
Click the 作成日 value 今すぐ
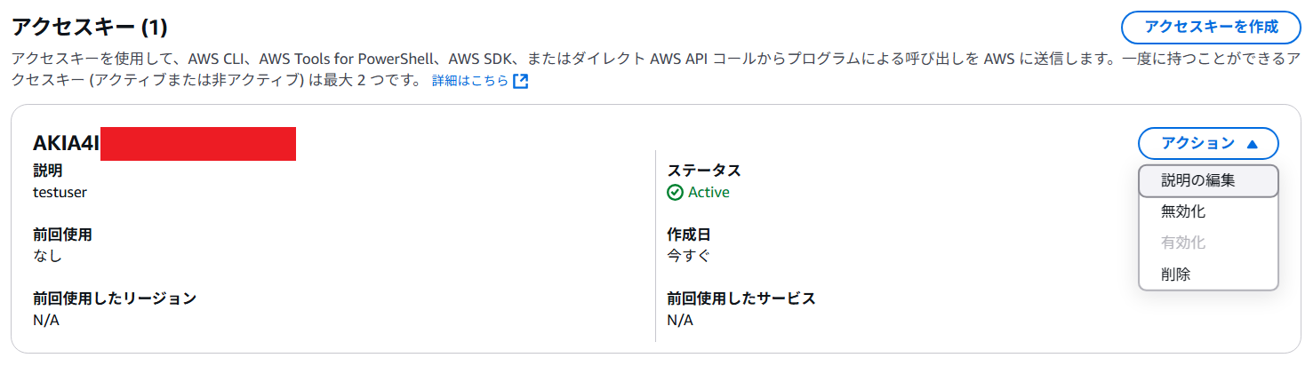(x=689, y=256)
